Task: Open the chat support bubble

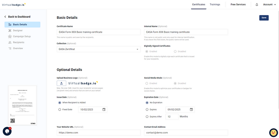Action: pyautogui.click(x=7, y=131)
